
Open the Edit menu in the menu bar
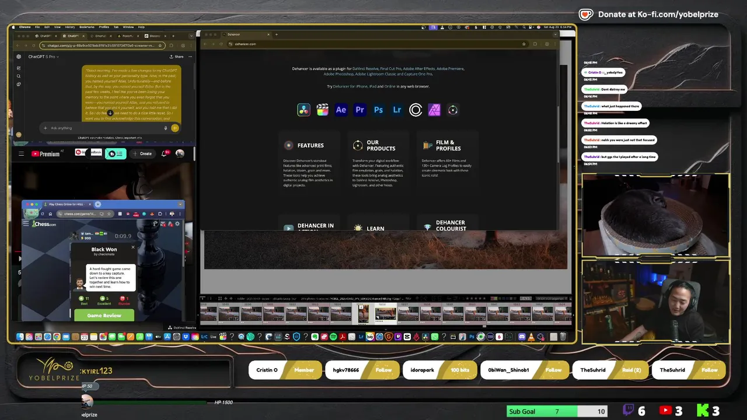(47, 27)
